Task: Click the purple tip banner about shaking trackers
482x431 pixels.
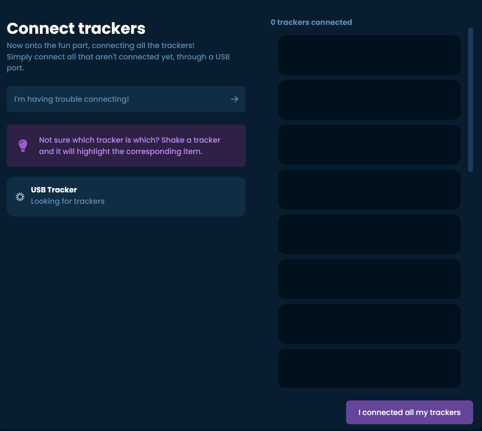Action: (x=126, y=145)
